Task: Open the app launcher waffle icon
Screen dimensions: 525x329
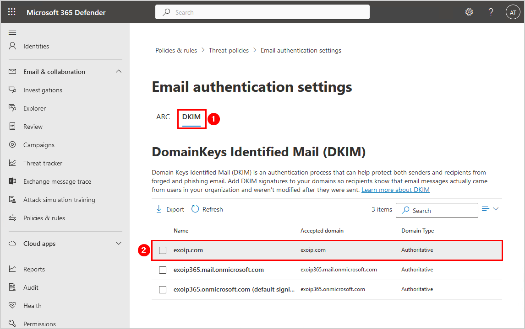Action: (12, 12)
